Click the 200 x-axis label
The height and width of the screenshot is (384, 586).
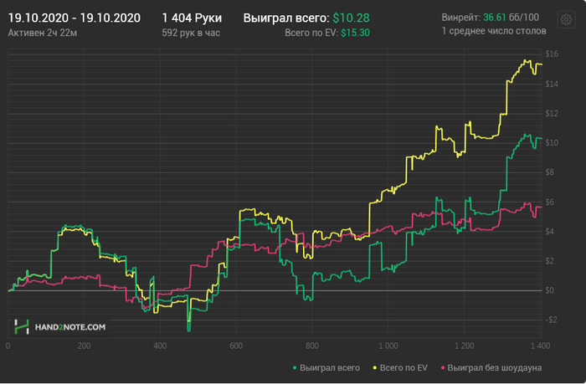click(84, 346)
